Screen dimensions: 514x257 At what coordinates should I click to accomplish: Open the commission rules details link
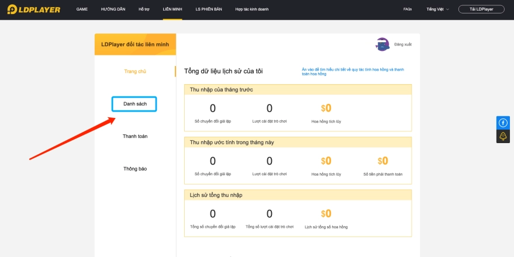(x=353, y=72)
